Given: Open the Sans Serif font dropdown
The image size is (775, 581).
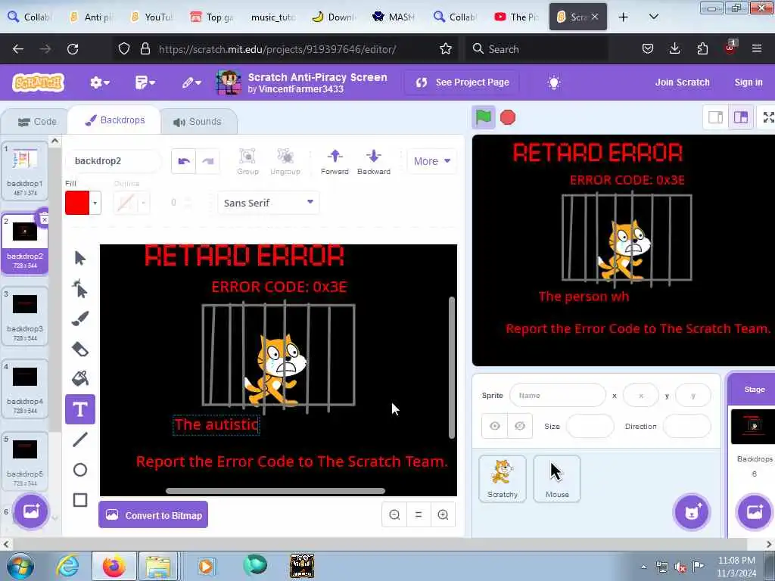Looking at the screenshot, I should pyautogui.click(x=269, y=203).
